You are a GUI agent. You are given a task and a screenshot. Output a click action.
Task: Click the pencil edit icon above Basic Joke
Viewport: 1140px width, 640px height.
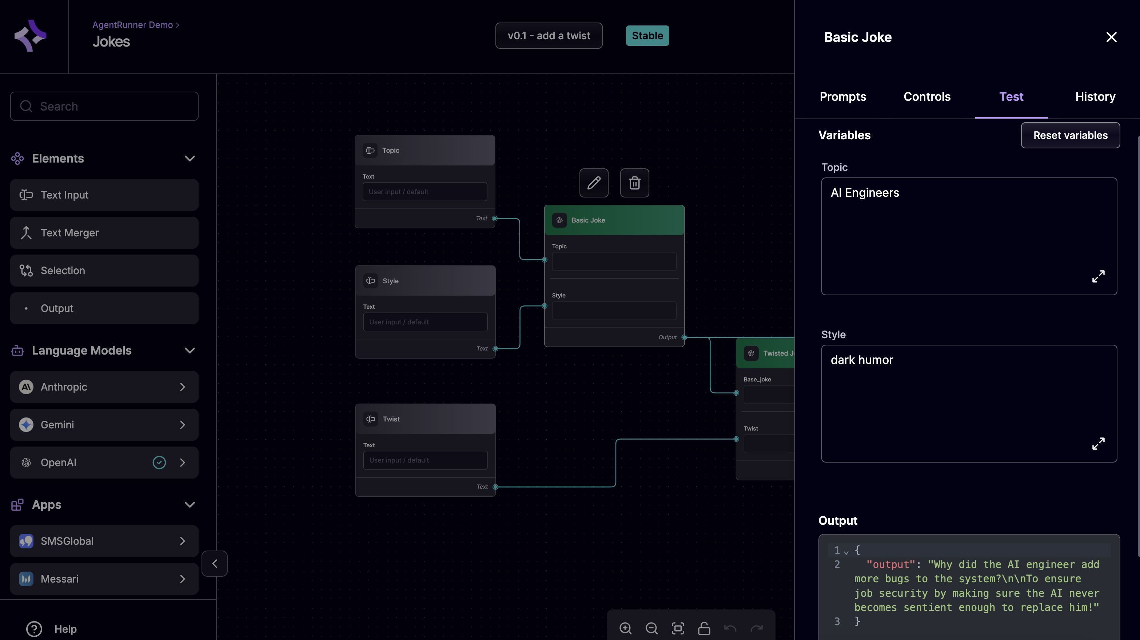click(x=594, y=183)
